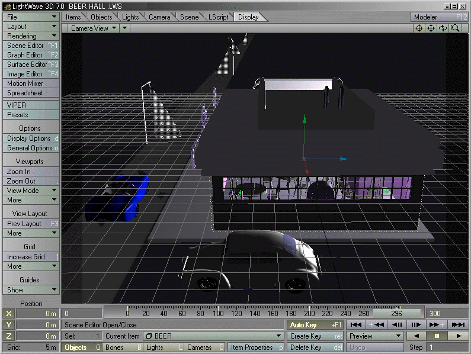Toggle the X axis channel button
This screenshot has width=471, height=354.
8,313
